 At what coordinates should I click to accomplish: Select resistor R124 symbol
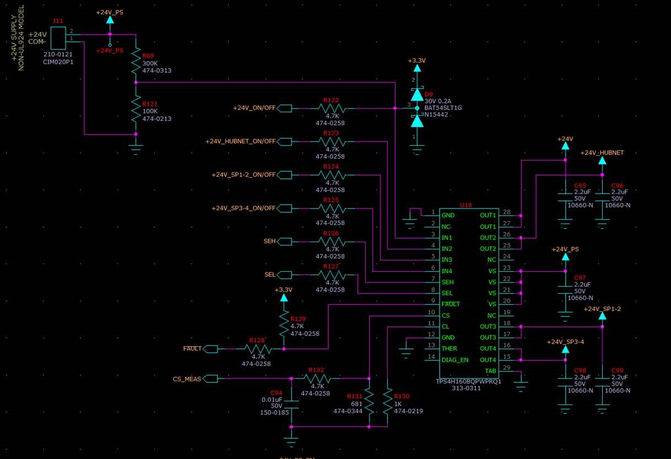point(333,175)
